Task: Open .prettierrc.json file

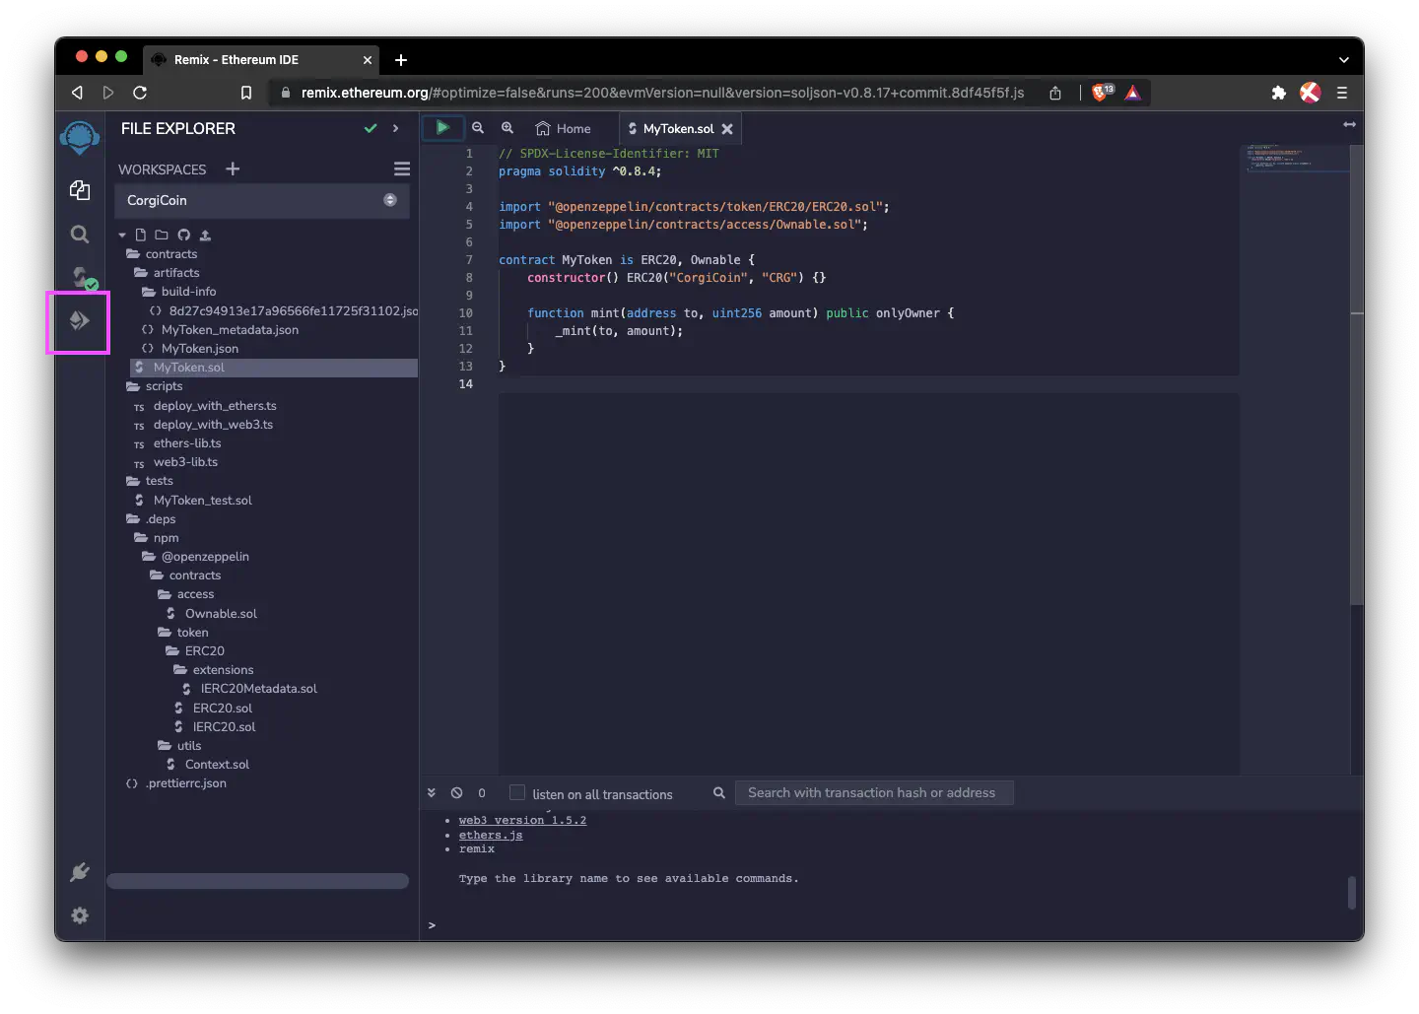Action: [x=185, y=783]
